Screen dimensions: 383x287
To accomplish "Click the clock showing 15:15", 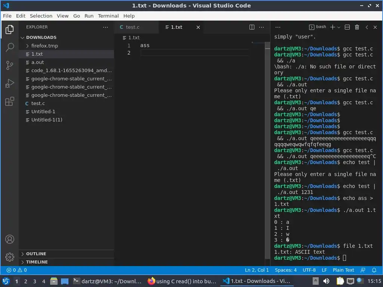I will pos(374,281).
